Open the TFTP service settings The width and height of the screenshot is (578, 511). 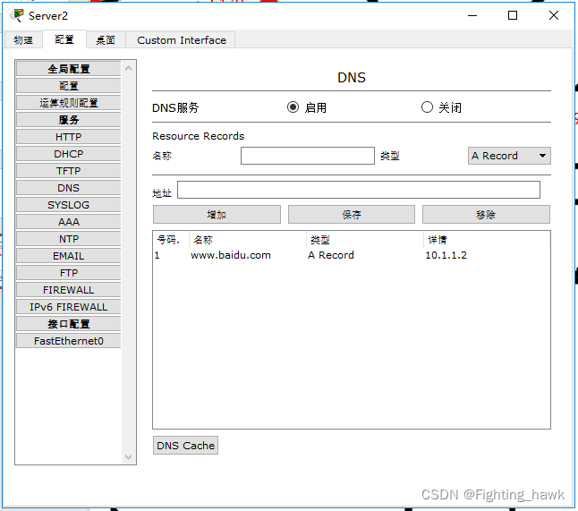pyautogui.click(x=69, y=171)
